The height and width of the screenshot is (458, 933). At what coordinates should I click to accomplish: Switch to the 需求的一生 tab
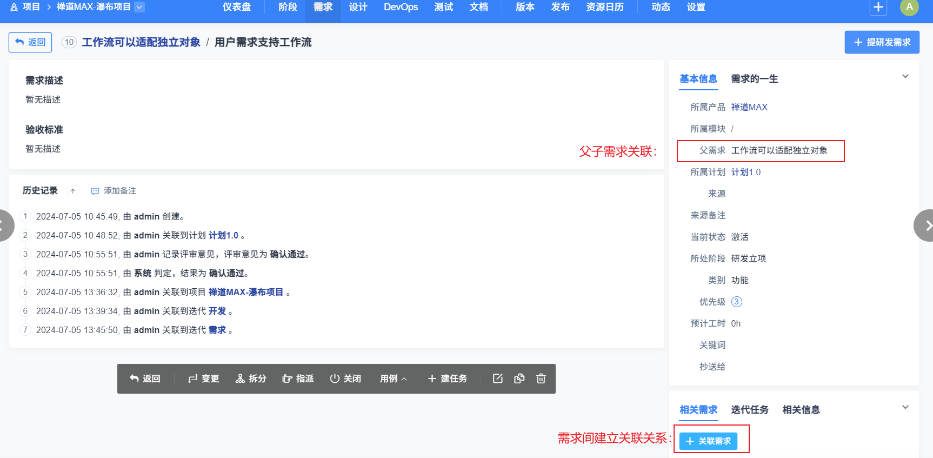click(754, 79)
